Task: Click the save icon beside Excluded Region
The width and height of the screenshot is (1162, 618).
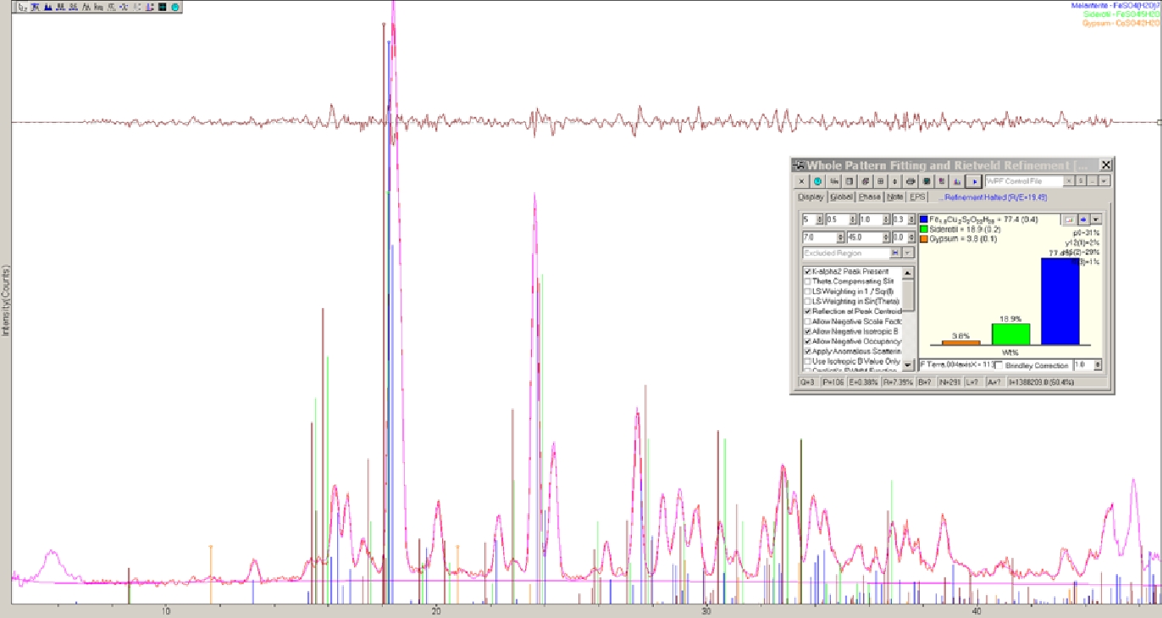Action: coord(895,252)
